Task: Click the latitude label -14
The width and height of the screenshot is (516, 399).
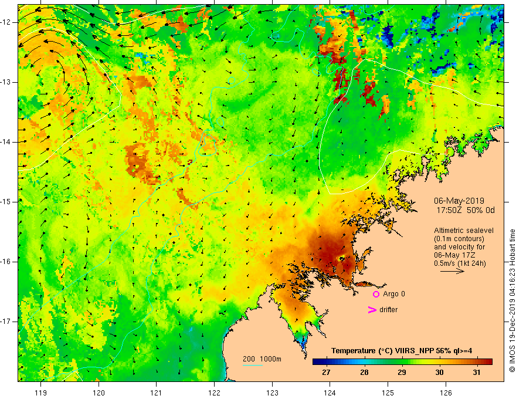Action: tap(6, 142)
